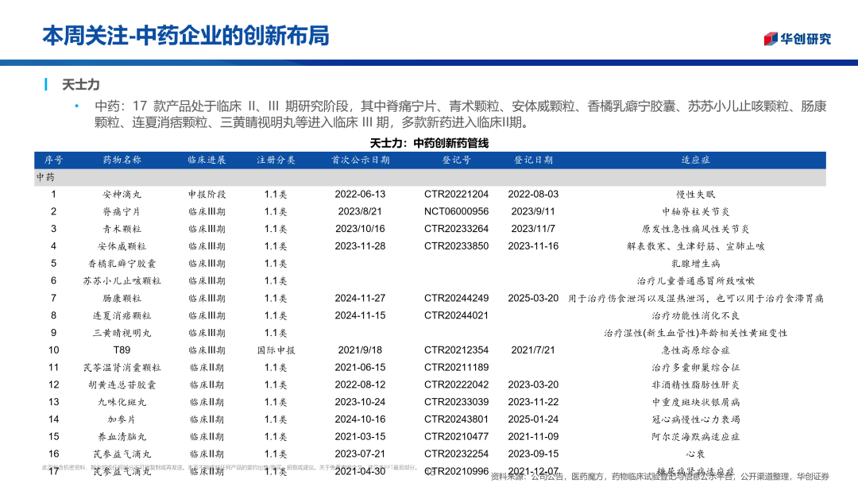This screenshot has width=858, height=483.
Task: Select registration number CTR20210477
Action: pos(456,436)
